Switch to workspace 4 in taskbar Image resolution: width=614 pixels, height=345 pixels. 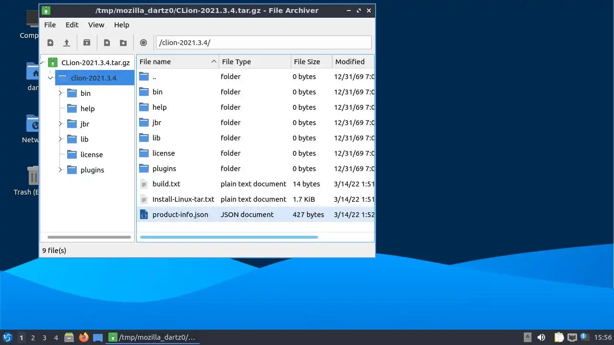click(56, 338)
